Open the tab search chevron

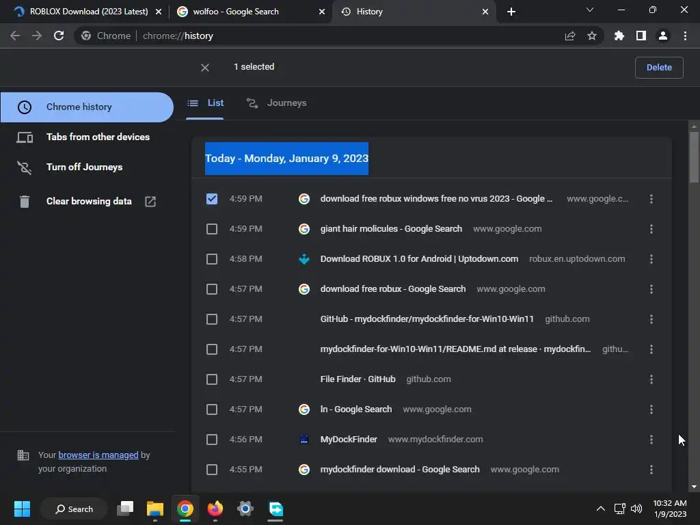pos(590,10)
